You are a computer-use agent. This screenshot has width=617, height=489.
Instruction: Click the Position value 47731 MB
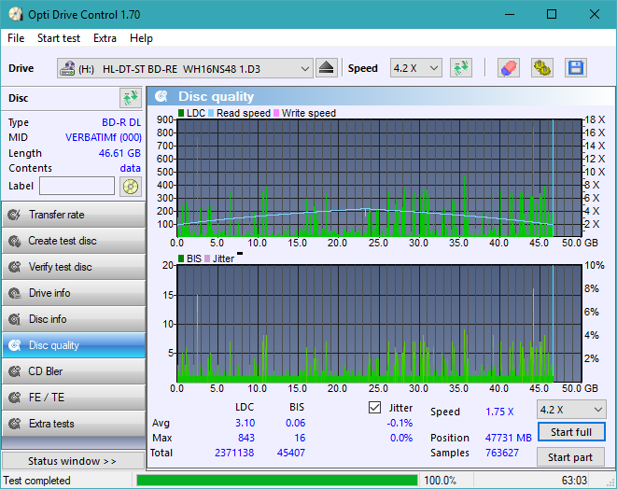tap(509, 438)
